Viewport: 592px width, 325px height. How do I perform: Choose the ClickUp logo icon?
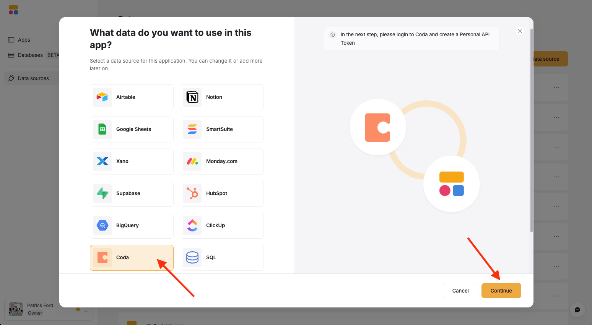pyautogui.click(x=192, y=225)
